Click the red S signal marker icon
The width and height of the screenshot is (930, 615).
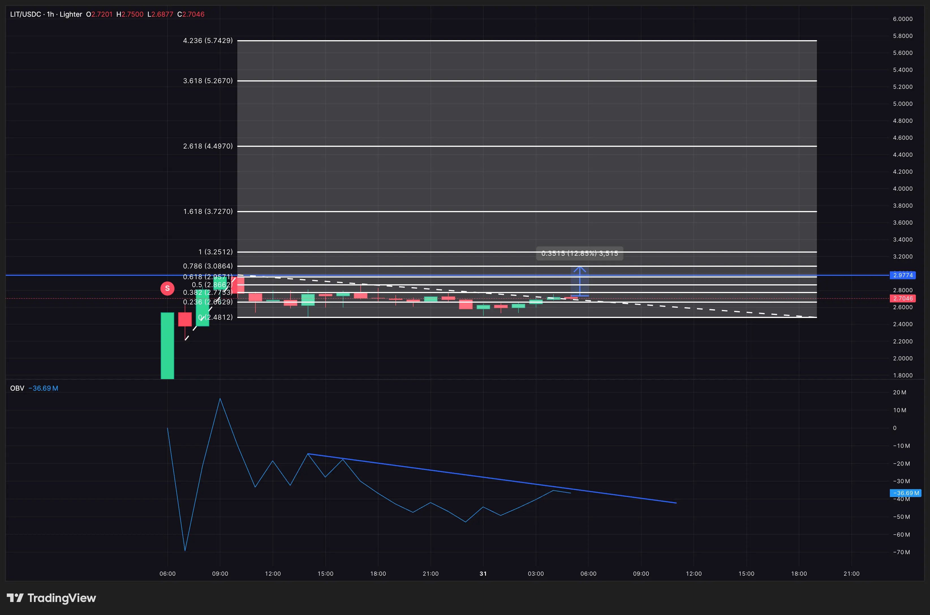[x=167, y=288]
